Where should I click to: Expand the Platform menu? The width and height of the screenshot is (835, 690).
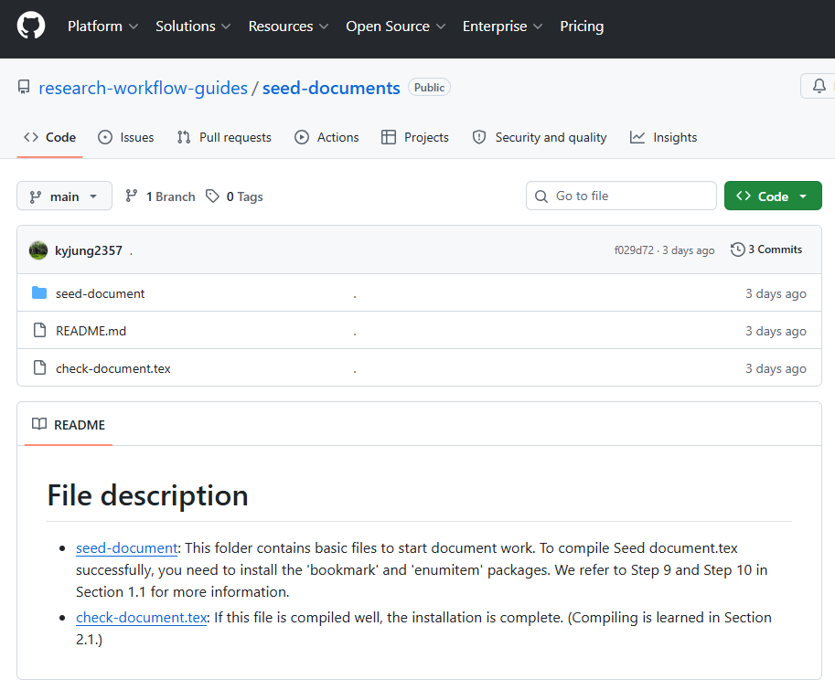tap(102, 27)
